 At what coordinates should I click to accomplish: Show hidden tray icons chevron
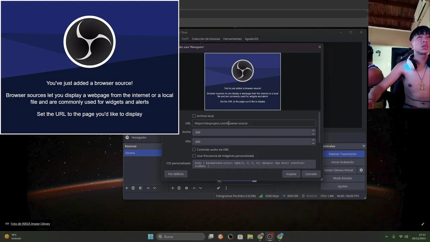click(x=386, y=237)
